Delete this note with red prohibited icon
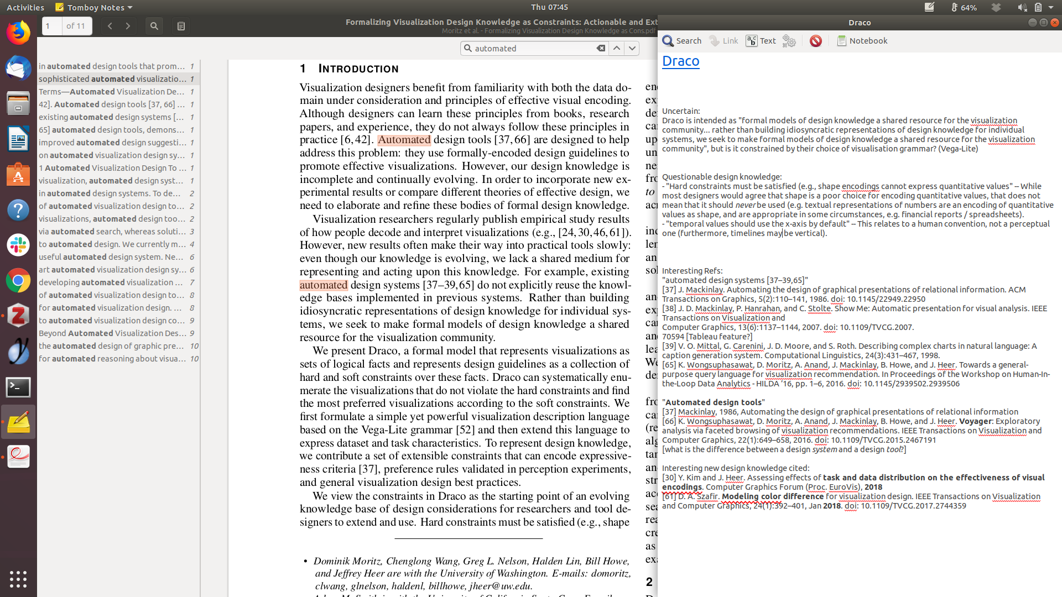1062x597 pixels. pos(815,41)
